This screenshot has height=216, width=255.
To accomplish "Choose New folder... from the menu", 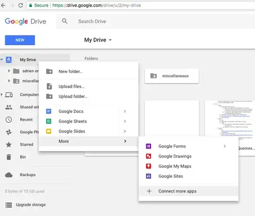I will (89, 72).
